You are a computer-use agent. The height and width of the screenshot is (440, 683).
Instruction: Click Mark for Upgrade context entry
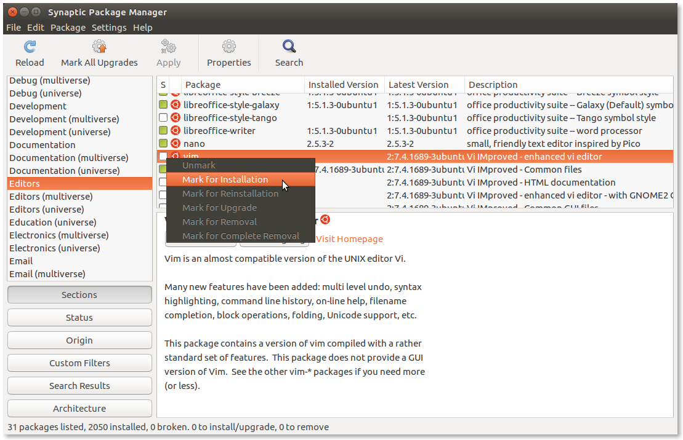click(x=240, y=208)
